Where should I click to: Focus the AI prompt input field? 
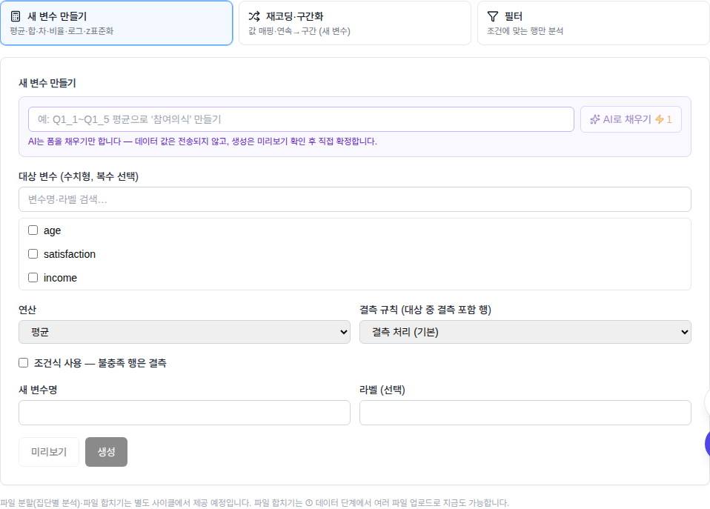point(301,119)
